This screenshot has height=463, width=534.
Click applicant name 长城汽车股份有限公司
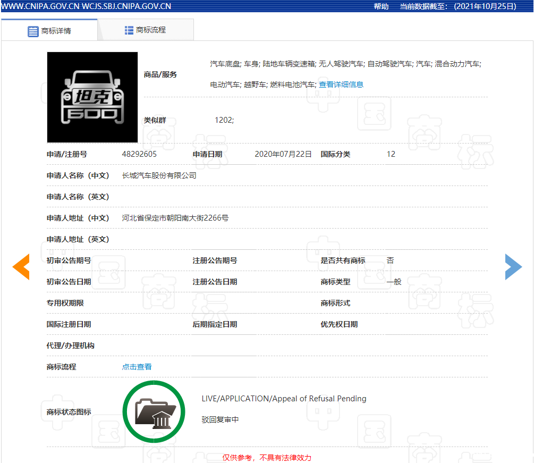(159, 175)
